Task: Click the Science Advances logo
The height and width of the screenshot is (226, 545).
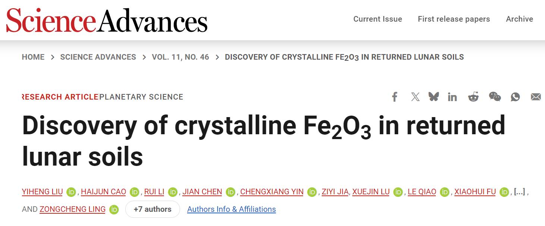Action: (x=107, y=21)
